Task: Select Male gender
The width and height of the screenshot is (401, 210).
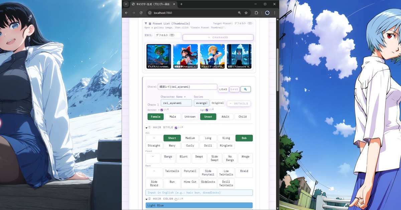Action: point(173,117)
